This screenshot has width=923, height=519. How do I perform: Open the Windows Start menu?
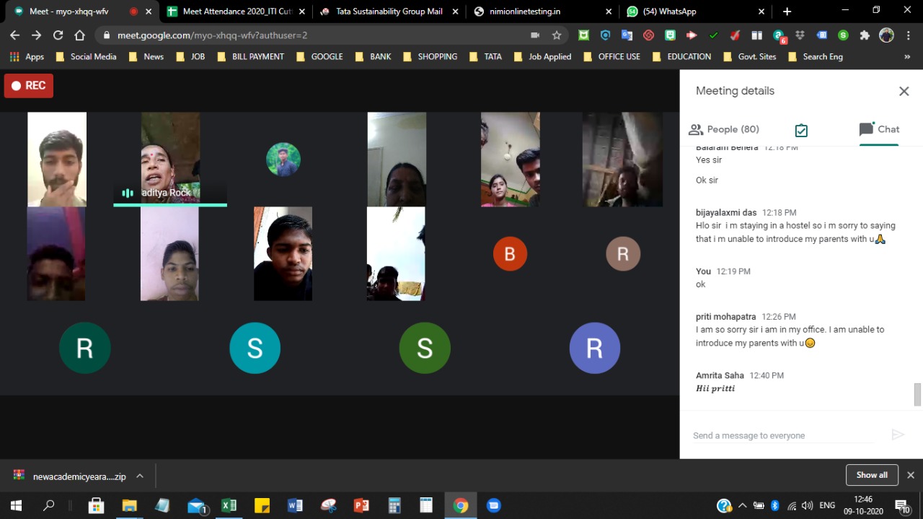(16, 505)
